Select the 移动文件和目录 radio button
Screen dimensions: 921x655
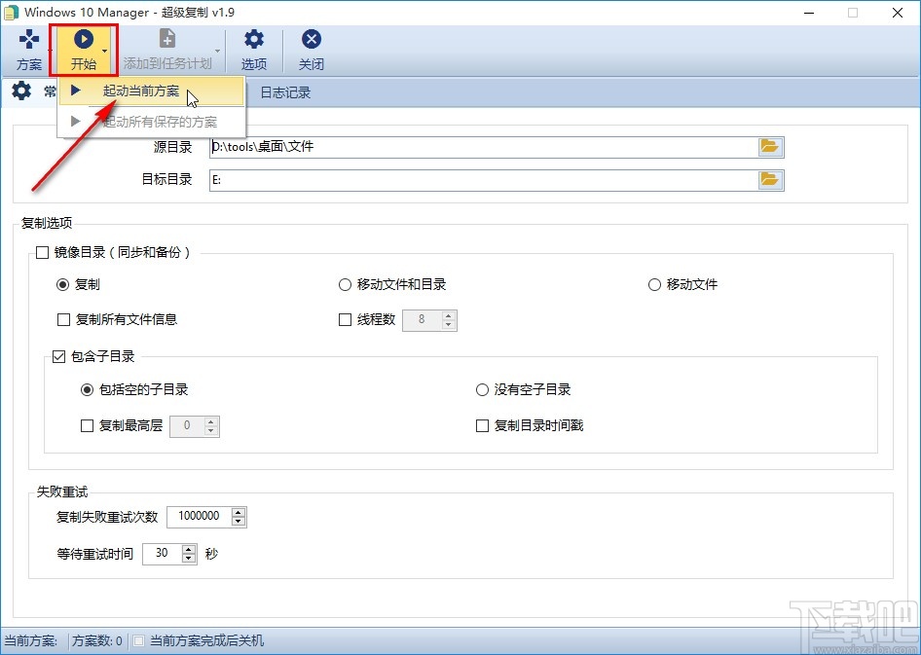pyautogui.click(x=346, y=285)
